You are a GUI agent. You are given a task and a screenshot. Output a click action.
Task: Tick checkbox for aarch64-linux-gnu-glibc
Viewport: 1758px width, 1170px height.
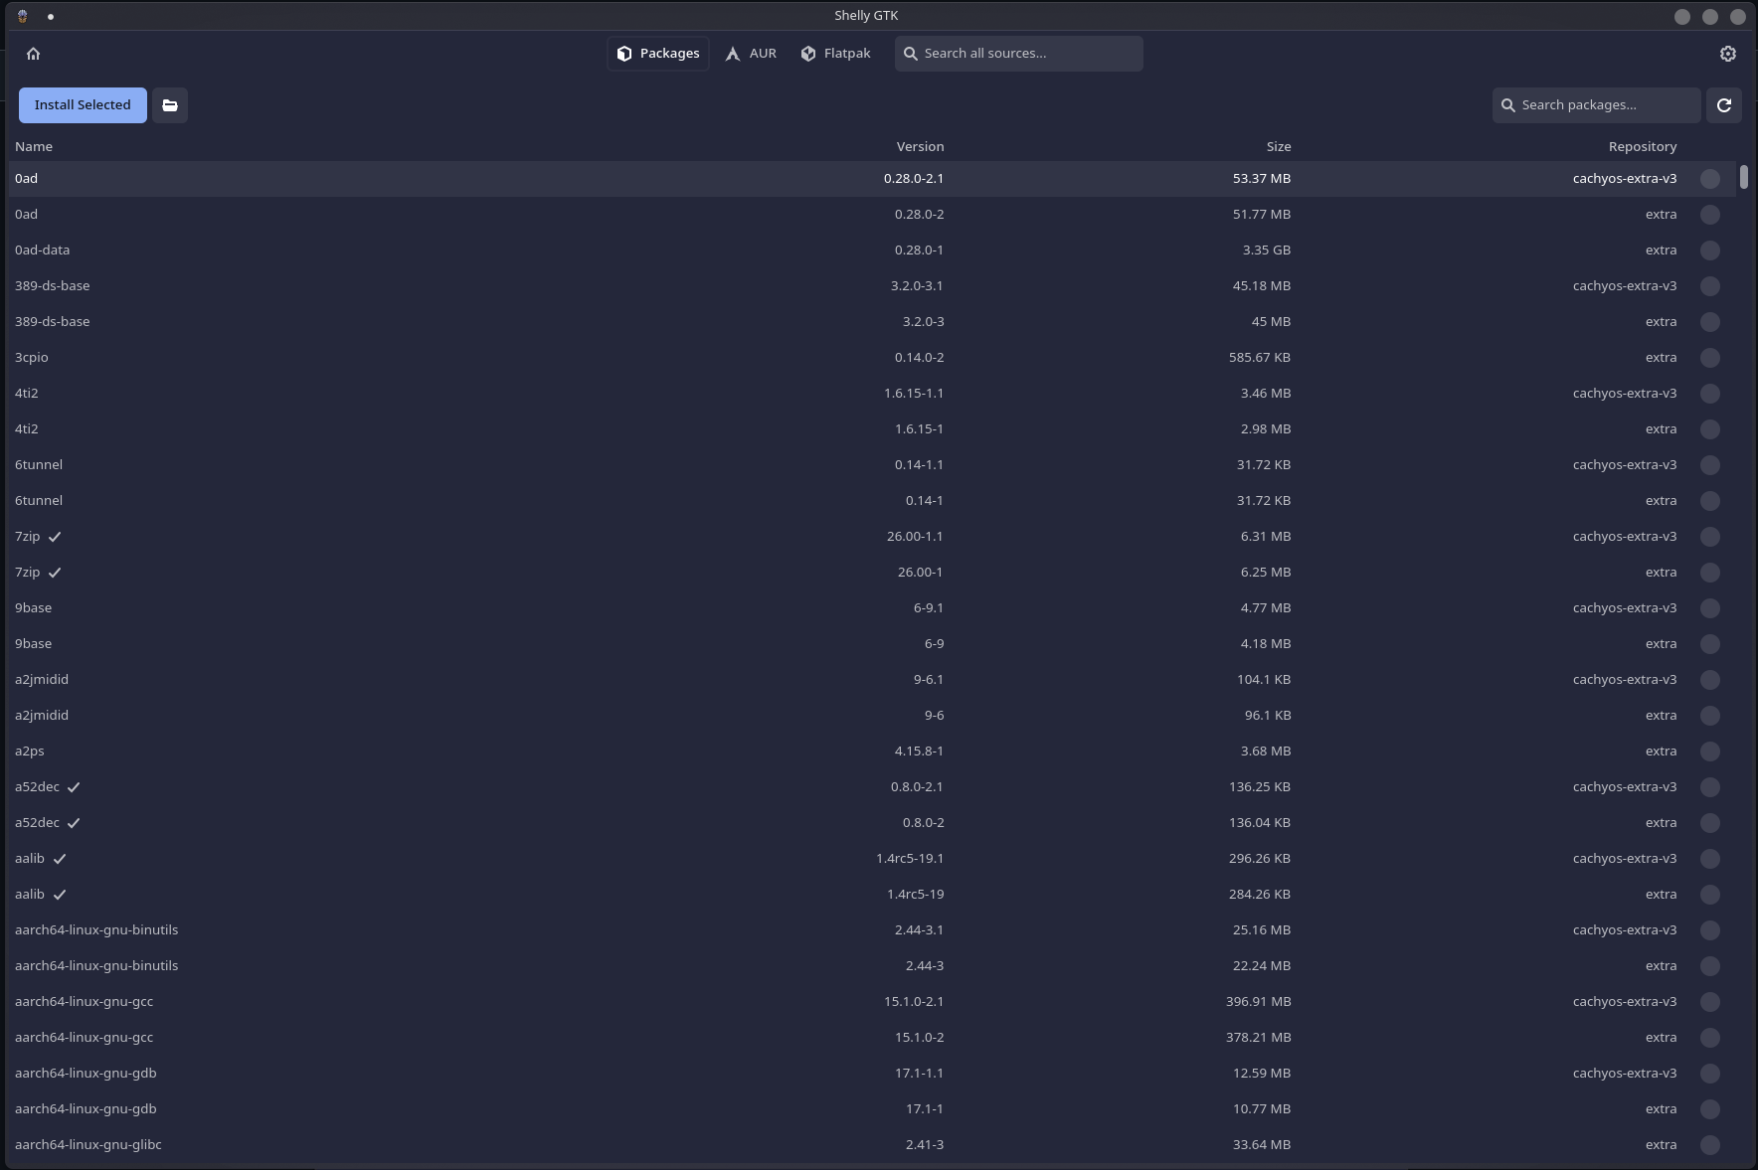1710,1145
